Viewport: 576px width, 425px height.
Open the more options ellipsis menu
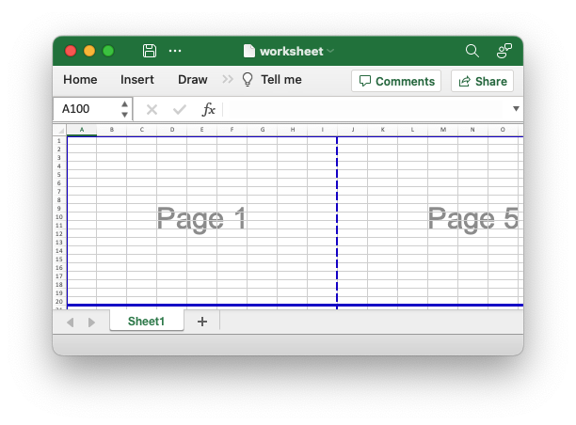pyautogui.click(x=175, y=51)
